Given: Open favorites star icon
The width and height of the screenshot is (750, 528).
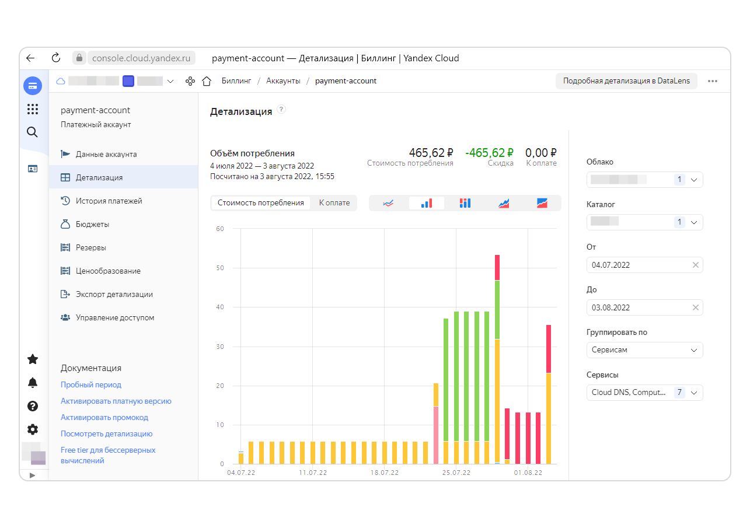Looking at the screenshot, I should click(33, 359).
